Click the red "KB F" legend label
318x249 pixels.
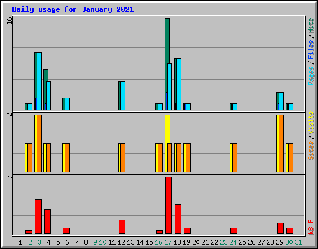(311, 227)
